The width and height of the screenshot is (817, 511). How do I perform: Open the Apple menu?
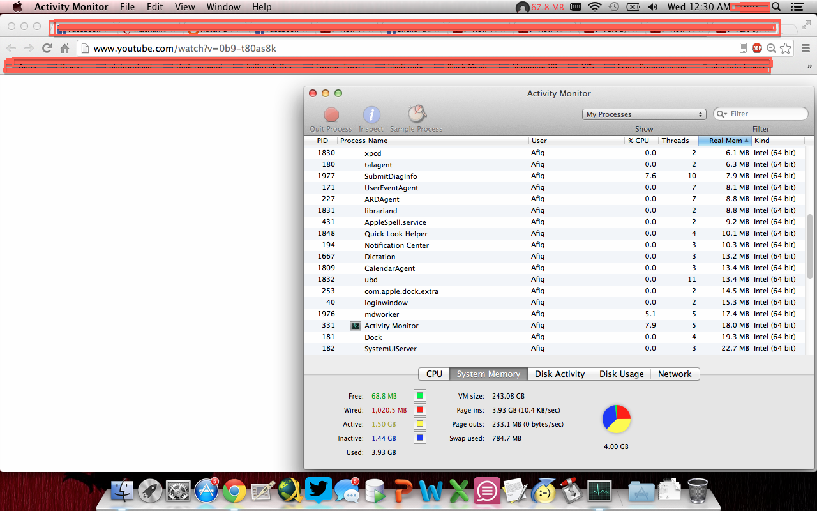(x=17, y=7)
